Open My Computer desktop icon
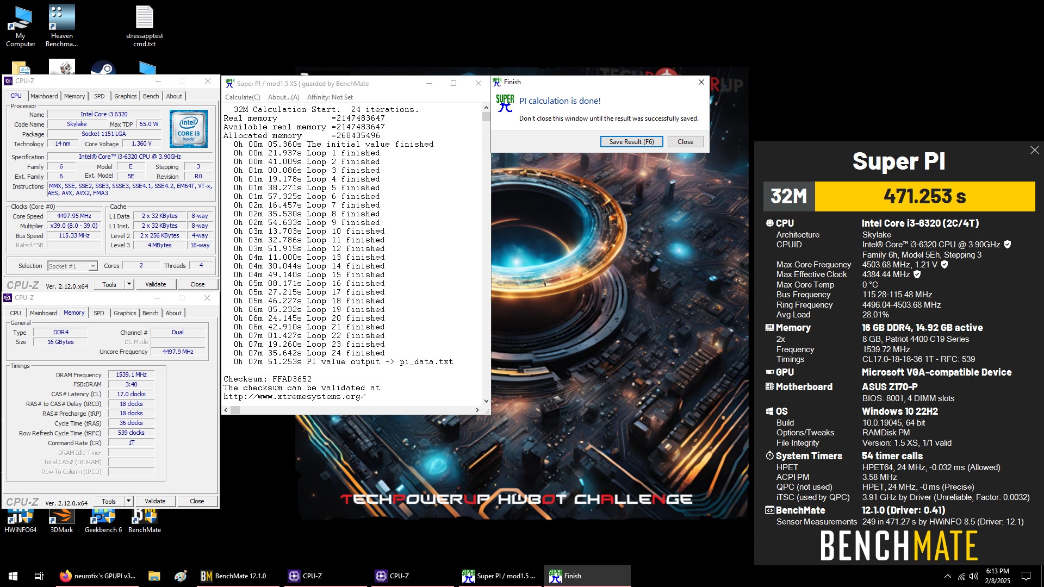The height and width of the screenshot is (587, 1044). [x=21, y=26]
